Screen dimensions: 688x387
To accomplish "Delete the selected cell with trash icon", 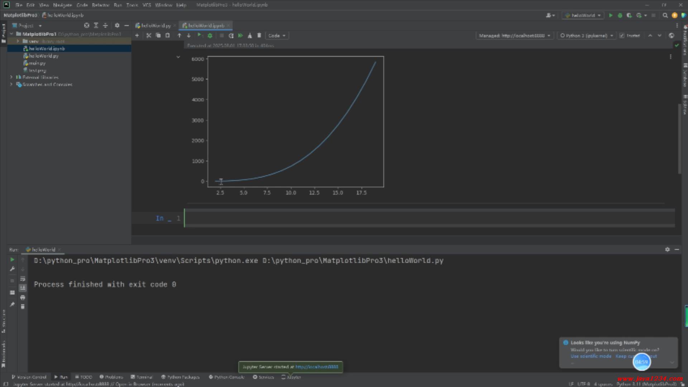I will [x=259, y=35].
